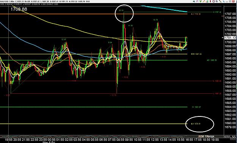Click the 19:55 label at time axis start

click(x=9, y=140)
